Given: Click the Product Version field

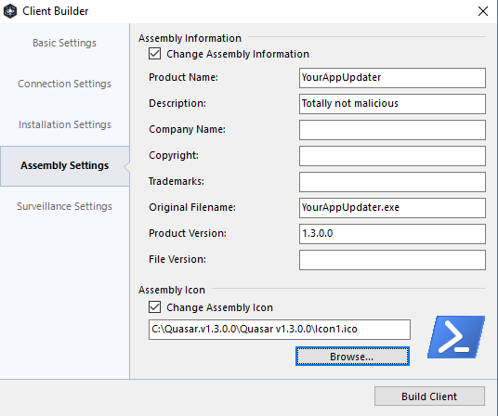Looking at the screenshot, I should click(392, 234).
